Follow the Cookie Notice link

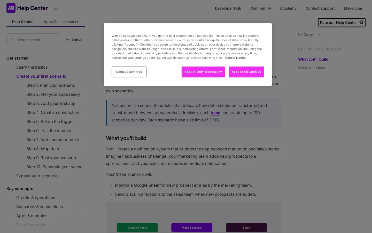[235, 58]
